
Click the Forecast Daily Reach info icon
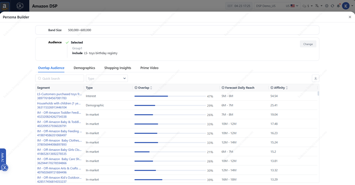coord(223,88)
